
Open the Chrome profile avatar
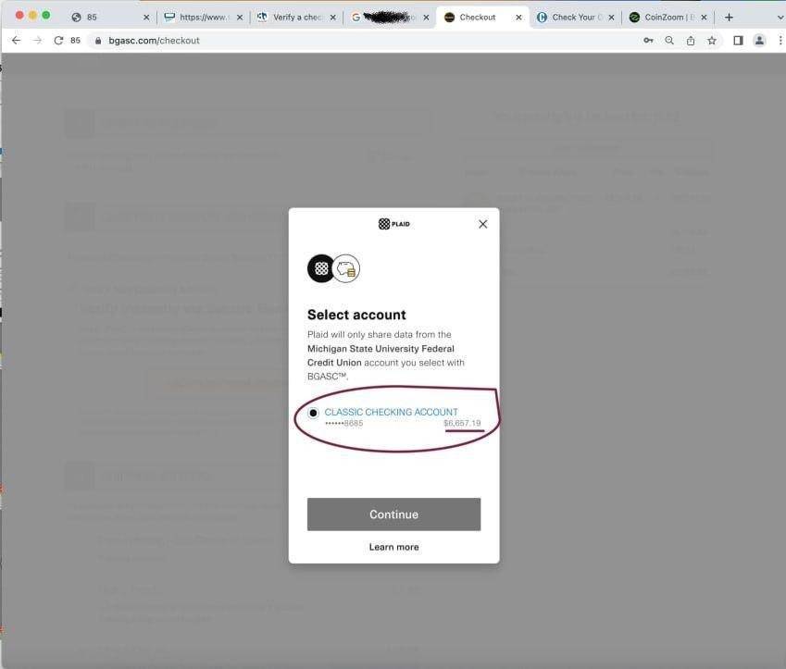tap(759, 41)
